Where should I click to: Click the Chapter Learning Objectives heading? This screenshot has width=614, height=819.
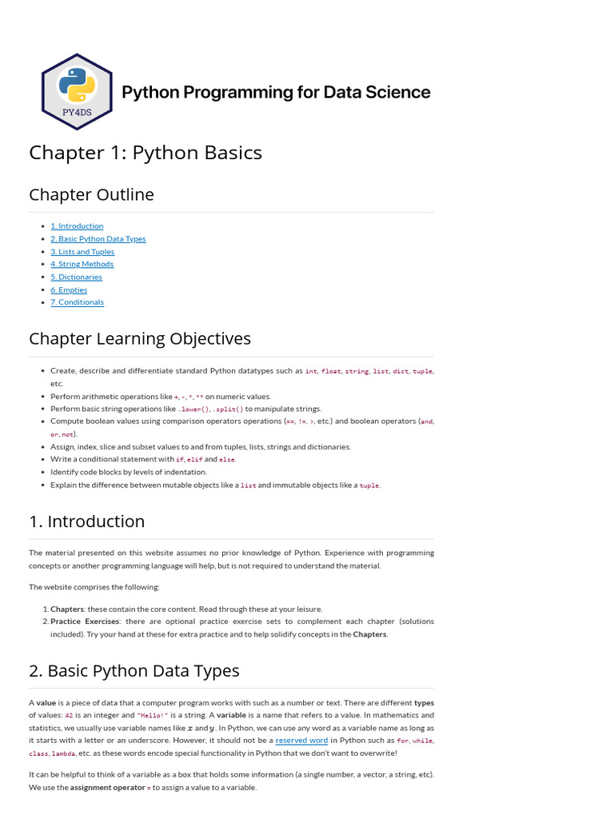tap(140, 338)
